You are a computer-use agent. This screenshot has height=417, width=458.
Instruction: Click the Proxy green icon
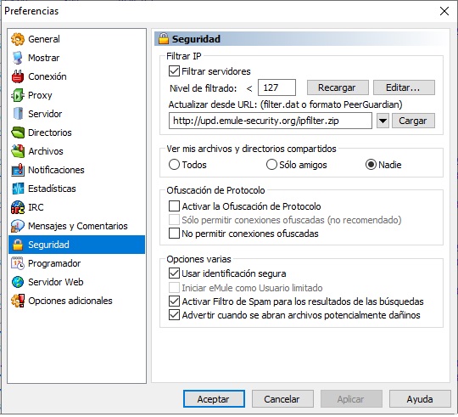coord(18,95)
